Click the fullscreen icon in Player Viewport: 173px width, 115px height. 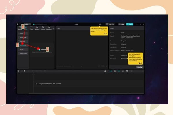[107, 66]
